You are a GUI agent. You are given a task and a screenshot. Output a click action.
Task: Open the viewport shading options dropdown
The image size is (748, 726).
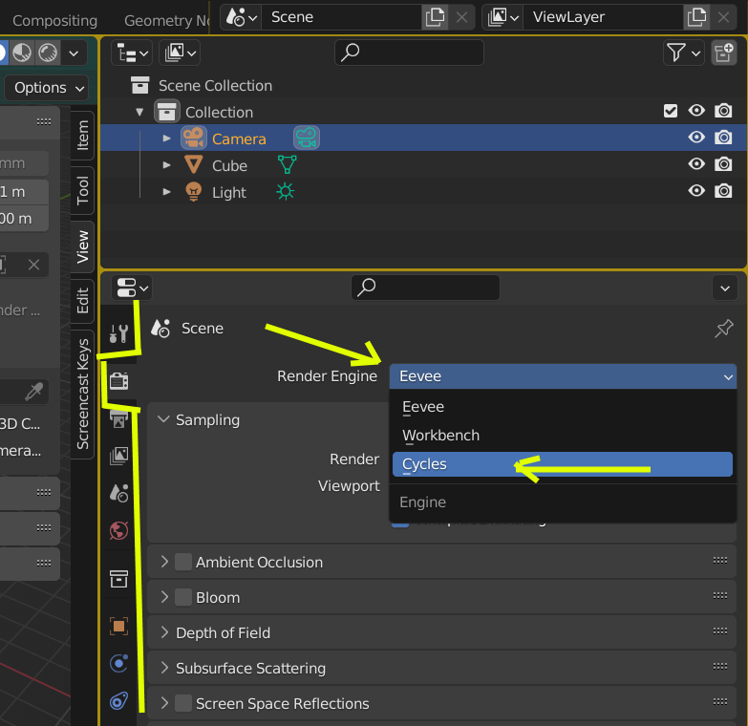coord(74,53)
